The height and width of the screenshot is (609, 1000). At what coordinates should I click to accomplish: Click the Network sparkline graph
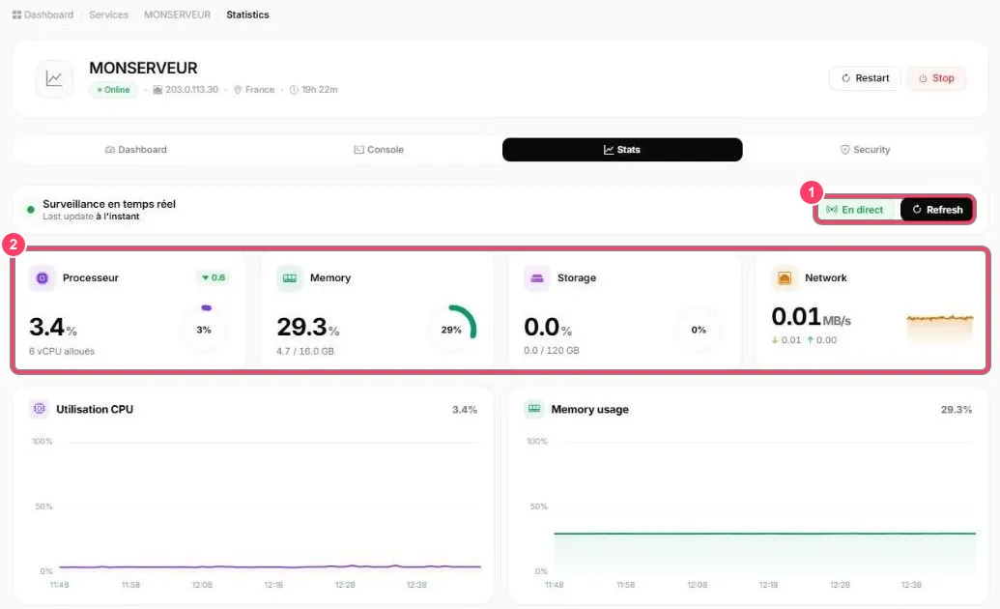(940, 328)
